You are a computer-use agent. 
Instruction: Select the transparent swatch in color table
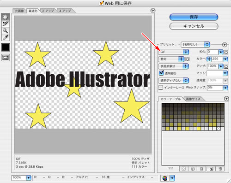(x=219, y=129)
